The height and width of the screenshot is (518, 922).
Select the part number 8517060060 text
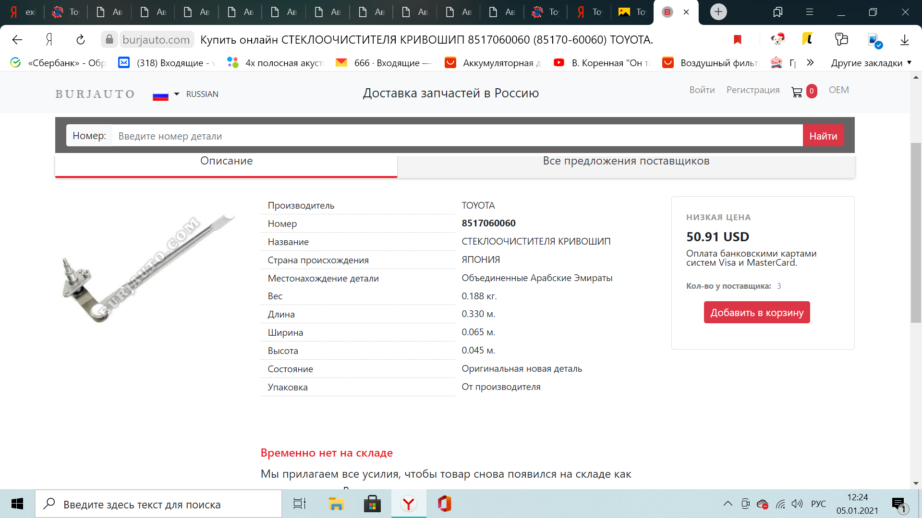coord(488,223)
